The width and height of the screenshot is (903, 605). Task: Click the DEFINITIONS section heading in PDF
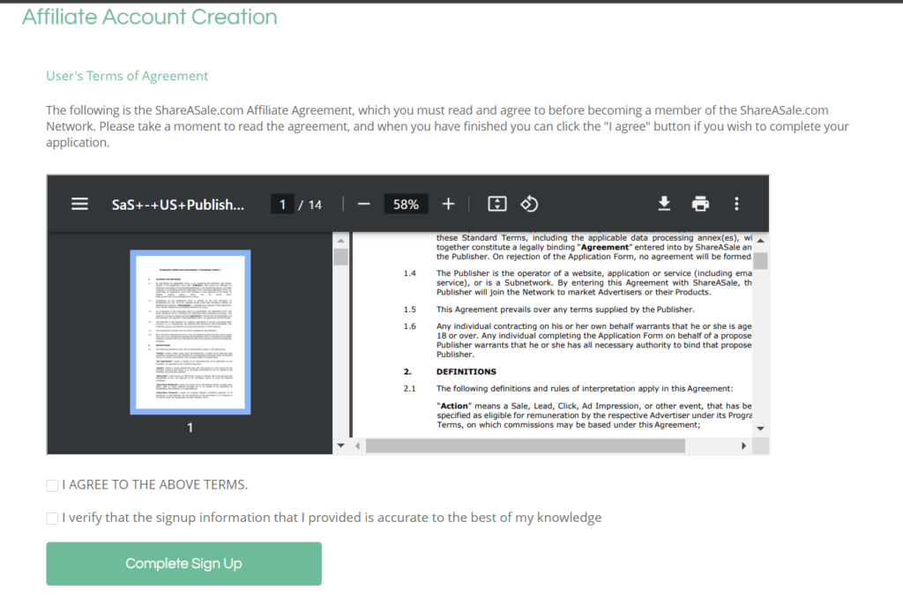click(x=466, y=371)
